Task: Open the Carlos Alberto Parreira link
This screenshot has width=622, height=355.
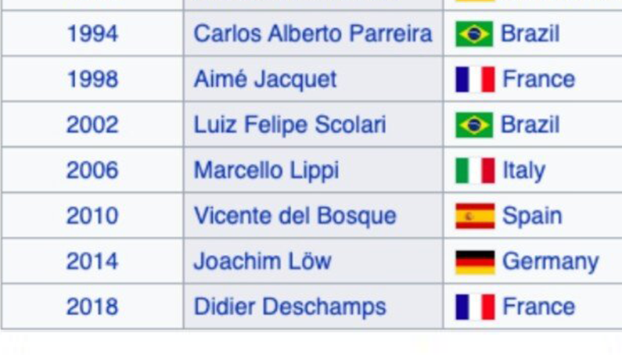Action: point(312,34)
